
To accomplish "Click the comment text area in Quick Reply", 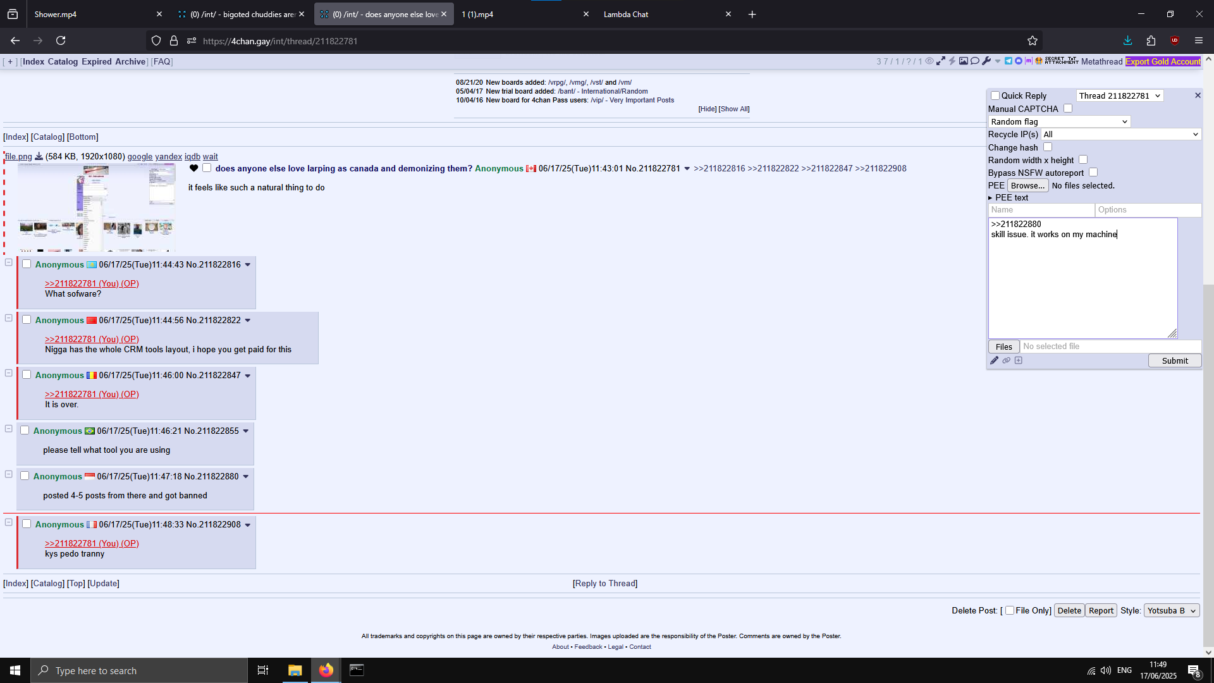I will (x=1082, y=278).
